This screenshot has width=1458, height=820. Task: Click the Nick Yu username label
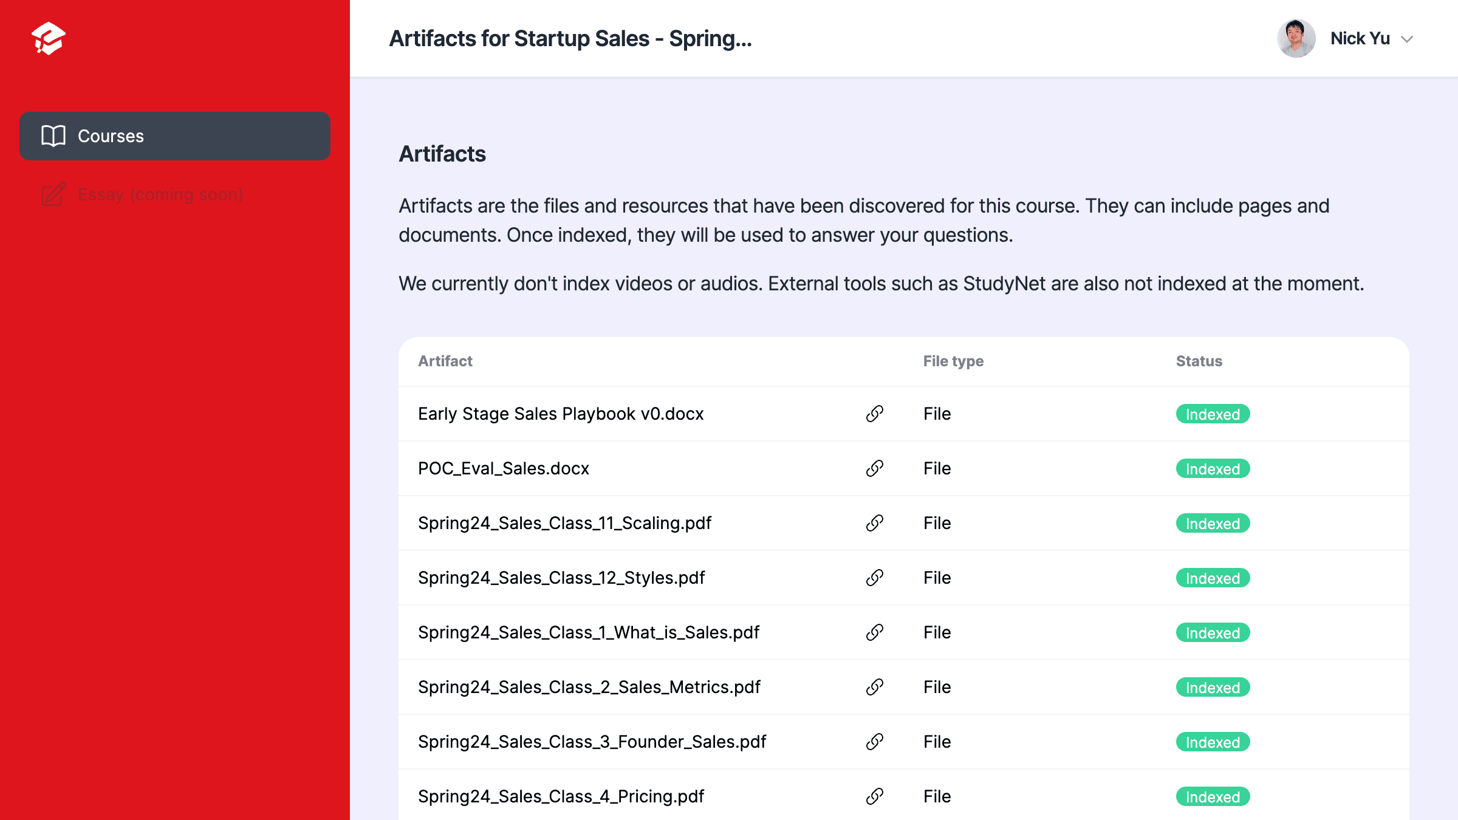click(x=1360, y=39)
